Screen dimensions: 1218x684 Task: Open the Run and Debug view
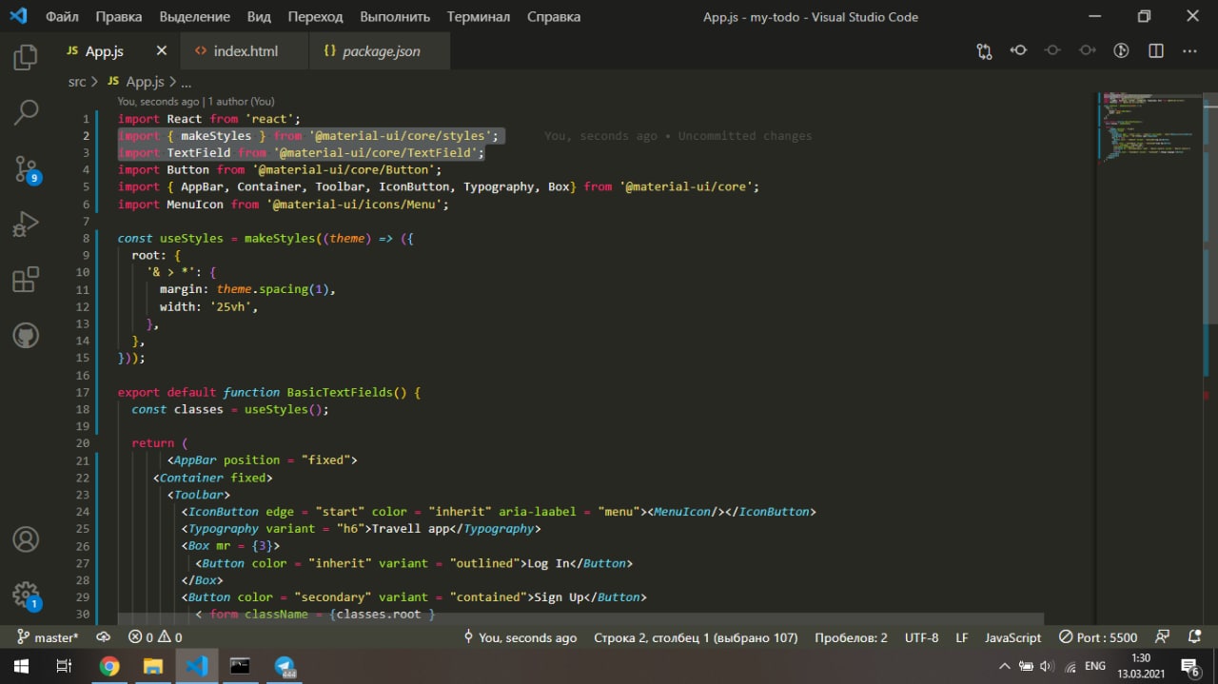[26, 225]
